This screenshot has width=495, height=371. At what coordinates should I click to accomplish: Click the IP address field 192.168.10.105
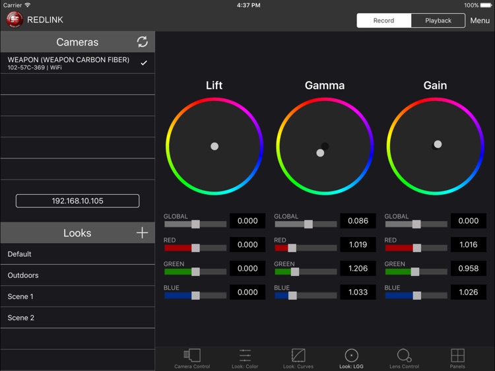pyautogui.click(x=77, y=201)
